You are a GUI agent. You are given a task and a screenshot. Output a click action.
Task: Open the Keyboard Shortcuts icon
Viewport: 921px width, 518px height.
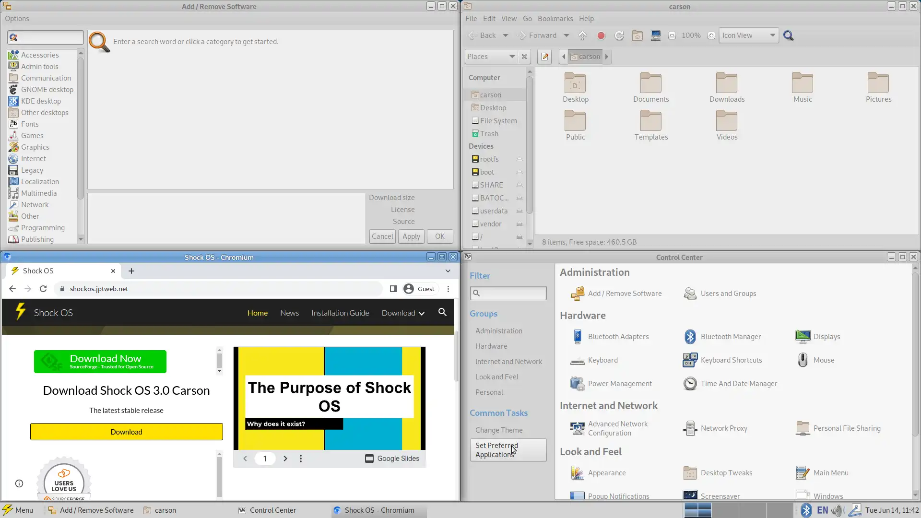tap(690, 359)
